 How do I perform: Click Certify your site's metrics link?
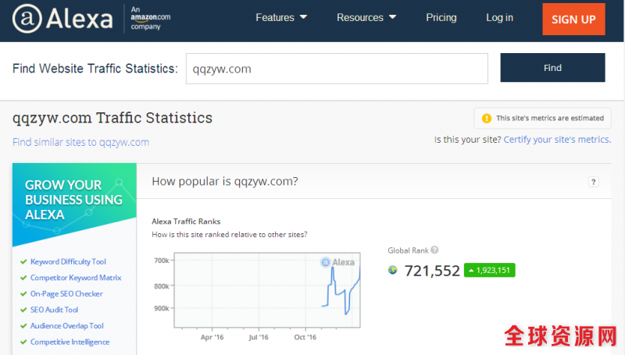click(x=557, y=140)
